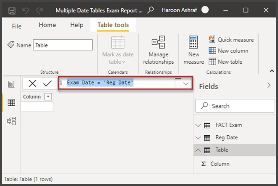Close the Power BI window
Viewport: 278px width, 186px height.
pos(266,10)
